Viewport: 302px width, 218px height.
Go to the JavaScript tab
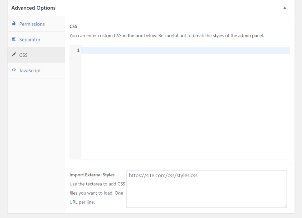(36, 71)
